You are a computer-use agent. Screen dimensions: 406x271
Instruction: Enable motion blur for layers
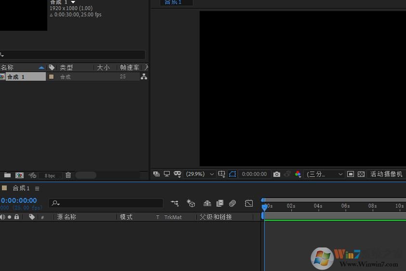[x=232, y=204]
